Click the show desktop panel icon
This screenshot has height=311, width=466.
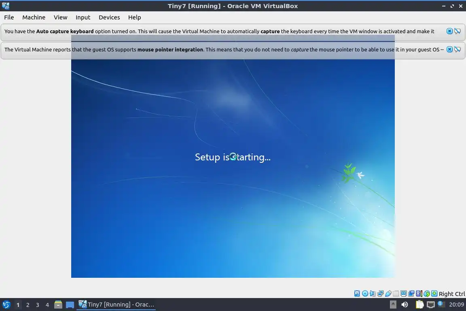pos(70,305)
